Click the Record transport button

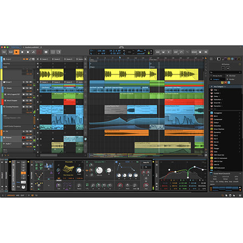click(28, 52)
